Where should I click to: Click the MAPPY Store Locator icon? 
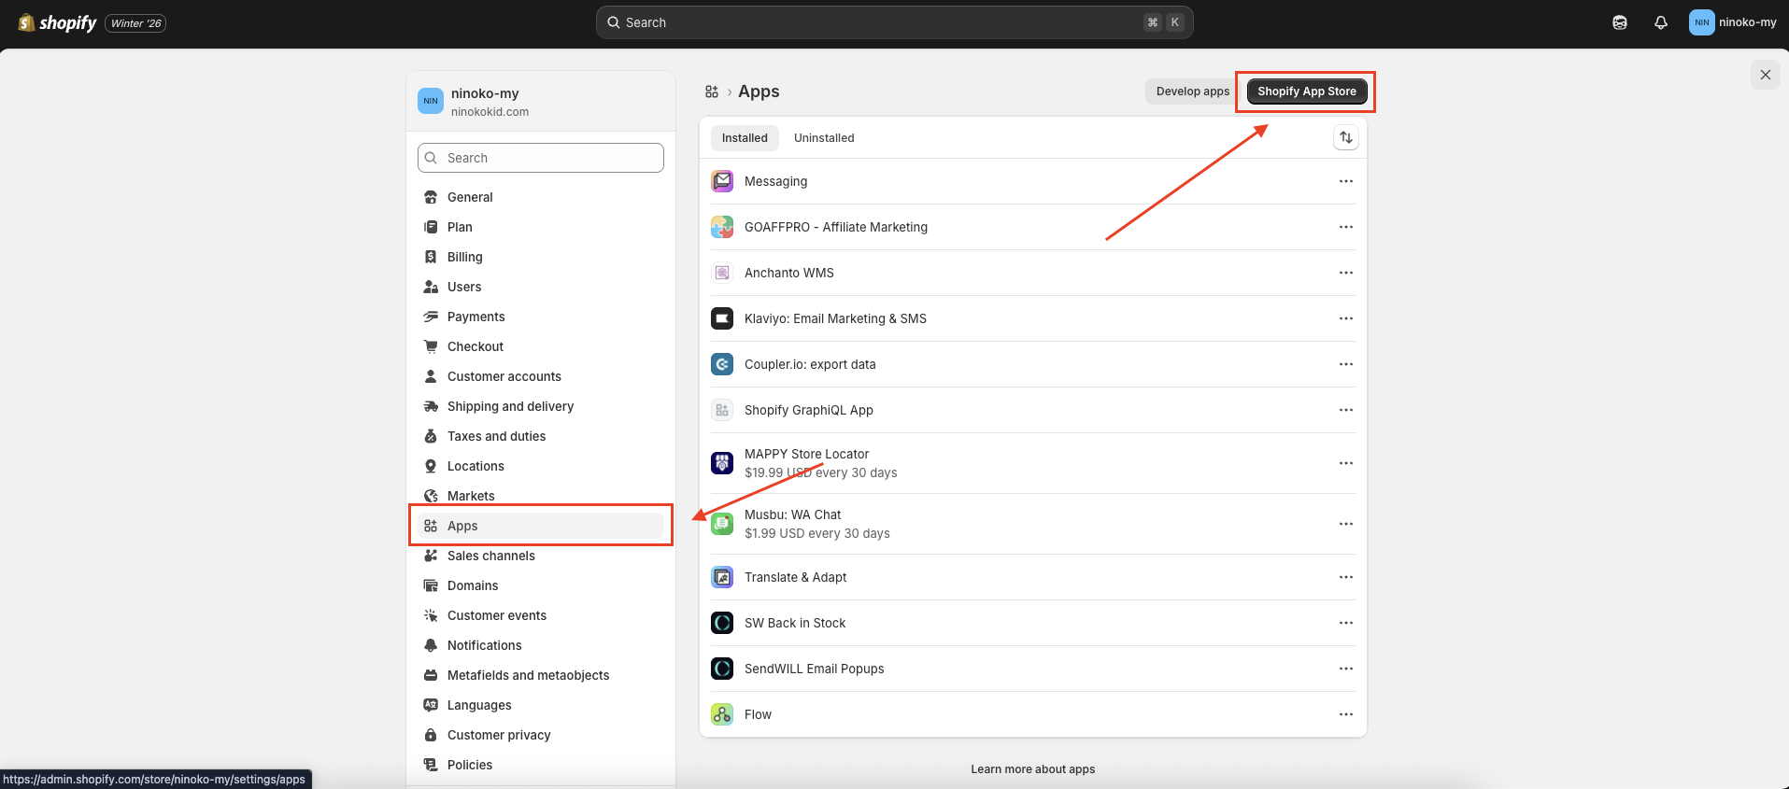722,463
